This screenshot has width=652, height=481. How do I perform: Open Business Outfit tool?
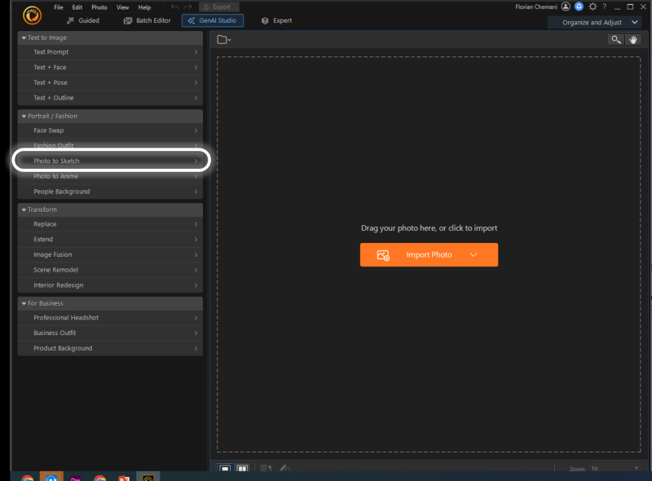110,333
